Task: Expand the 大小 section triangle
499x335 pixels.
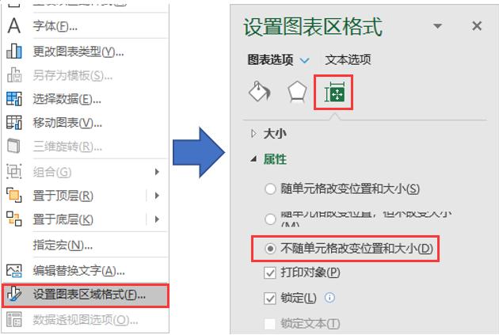Action: (253, 133)
